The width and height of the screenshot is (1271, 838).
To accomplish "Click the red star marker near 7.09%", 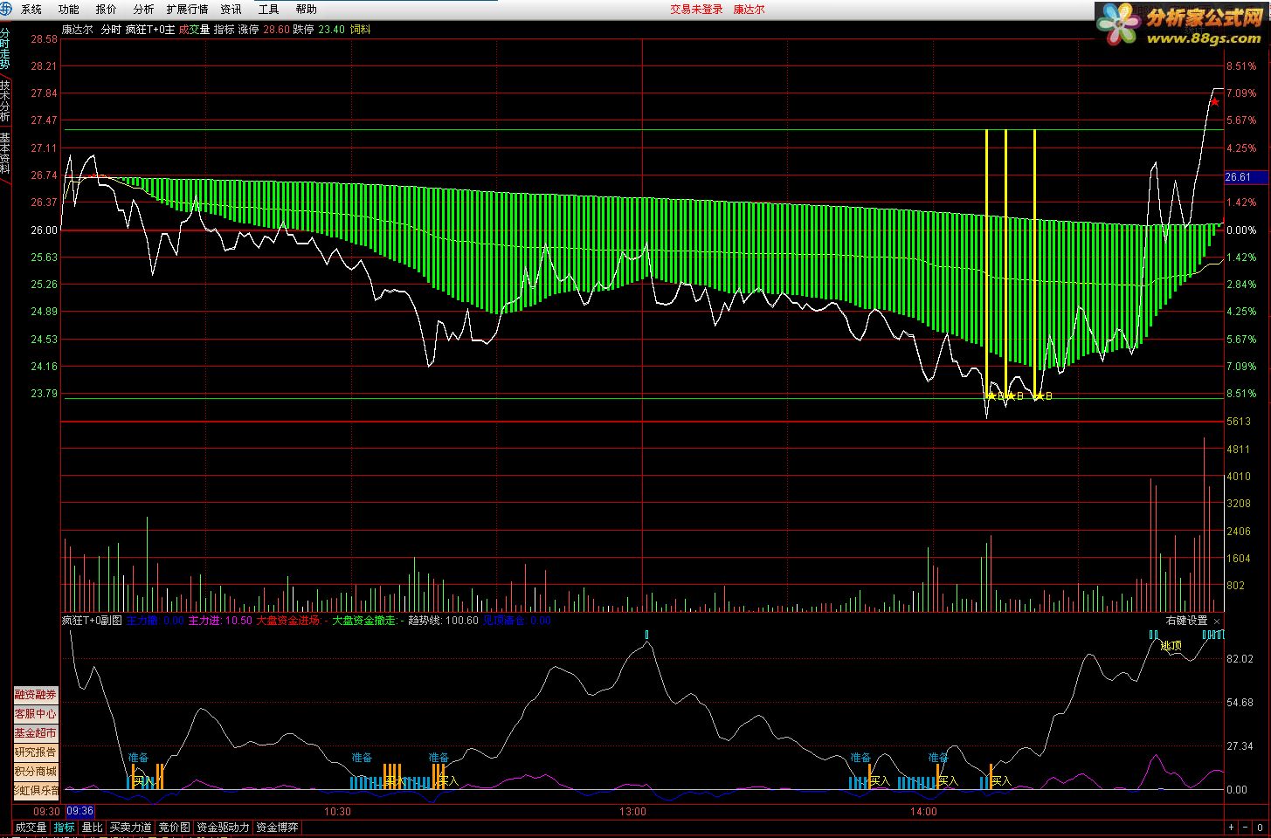I will tap(1214, 102).
